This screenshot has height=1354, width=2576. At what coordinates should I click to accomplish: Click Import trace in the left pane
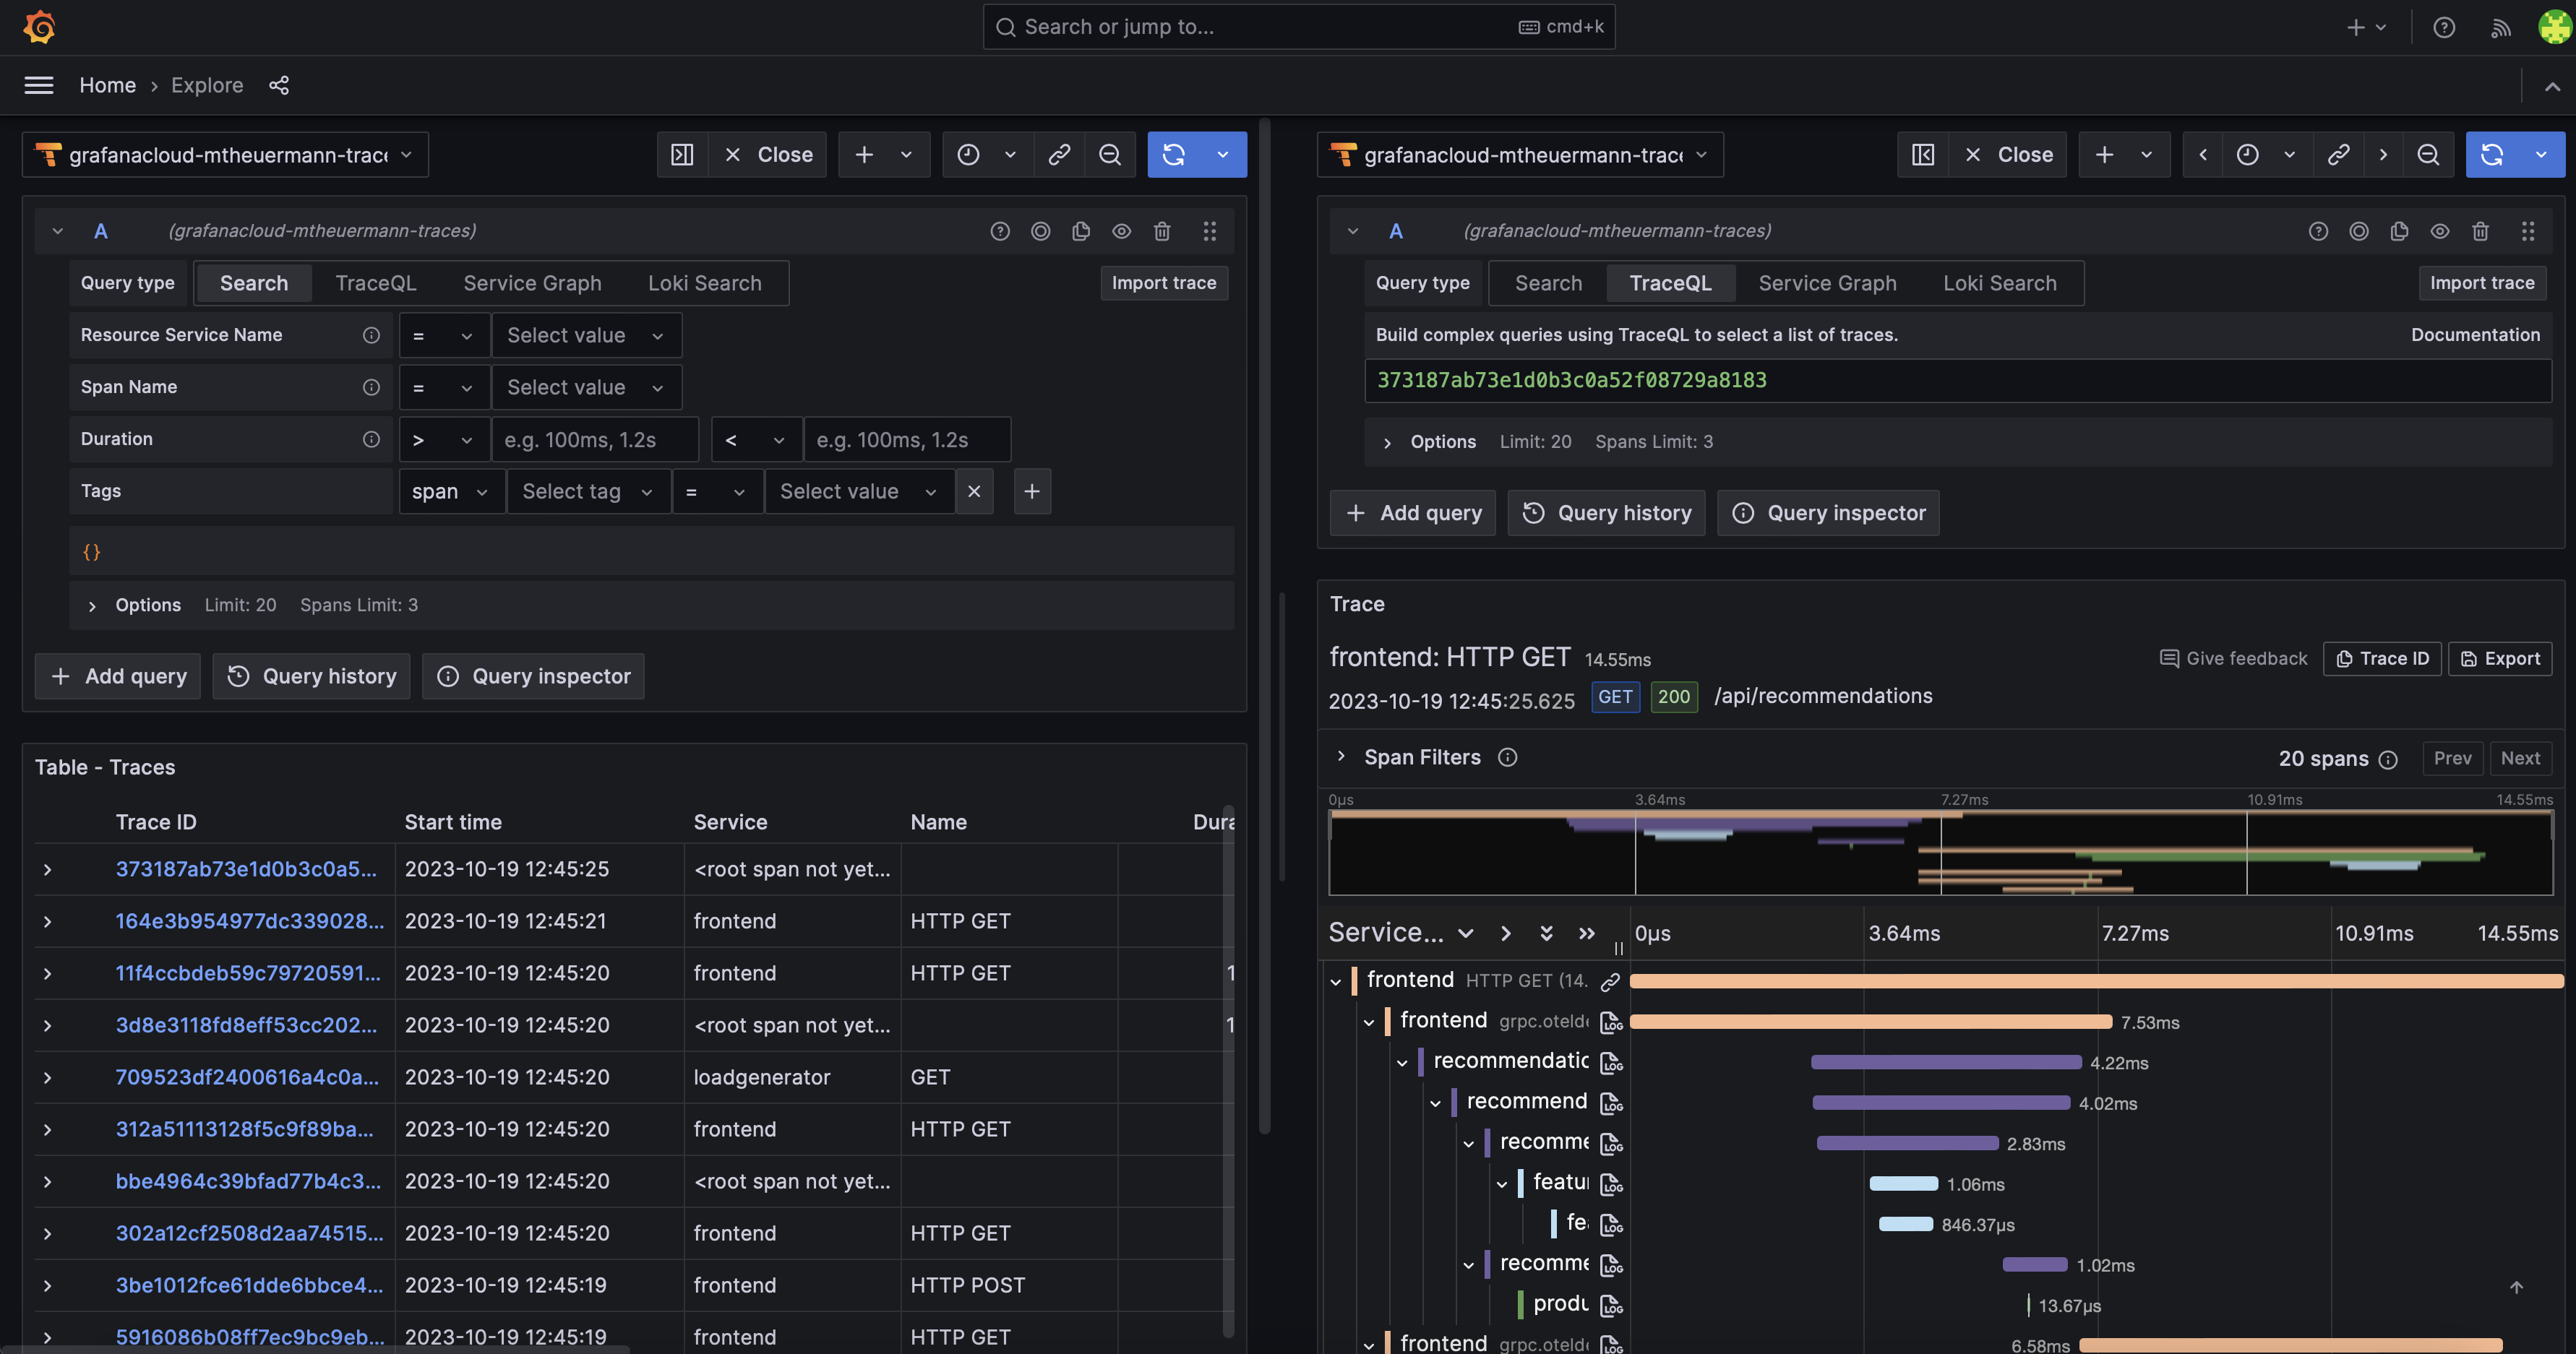(1164, 283)
